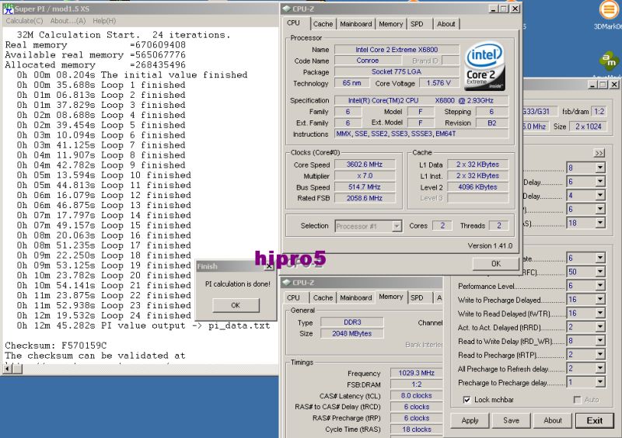This screenshot has height=438, width=622.
Task: Select the Mainboard tab in lower CPU-Z window
Action: tap(355, 297)
